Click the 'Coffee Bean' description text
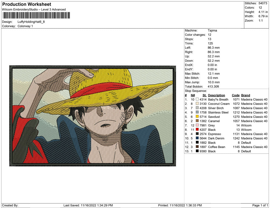The height and width of the screenshot is (208, 270). [x=217, y=147]
